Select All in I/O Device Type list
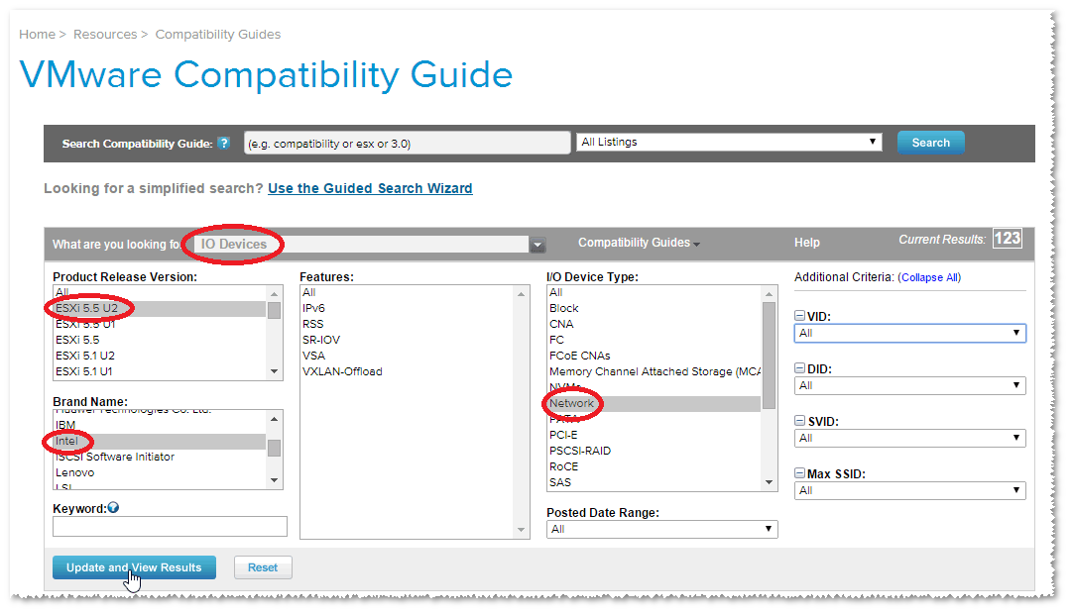This screenshot has height=615, width=1072. [x=655, y=292]
